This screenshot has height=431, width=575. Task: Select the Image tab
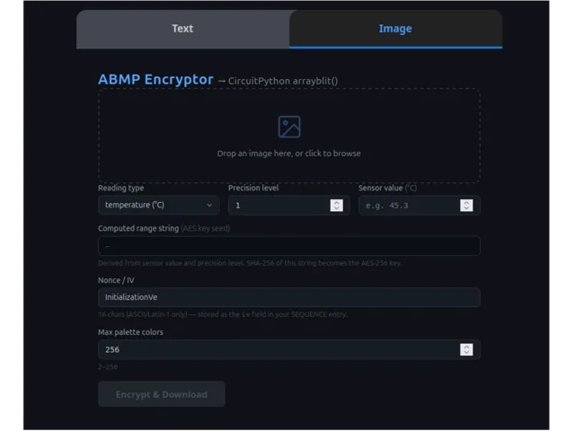(395, 29)
